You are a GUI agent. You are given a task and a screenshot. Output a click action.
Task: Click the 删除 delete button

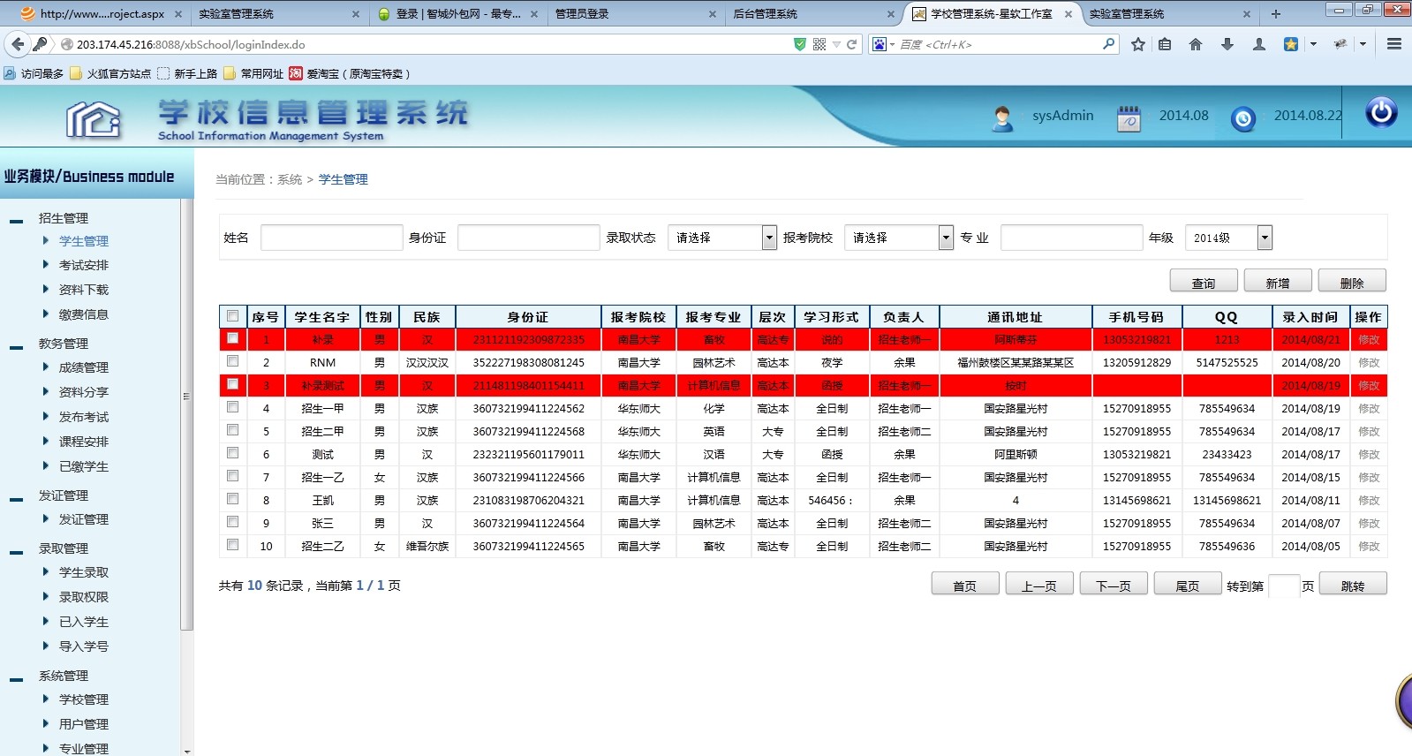1352,282
